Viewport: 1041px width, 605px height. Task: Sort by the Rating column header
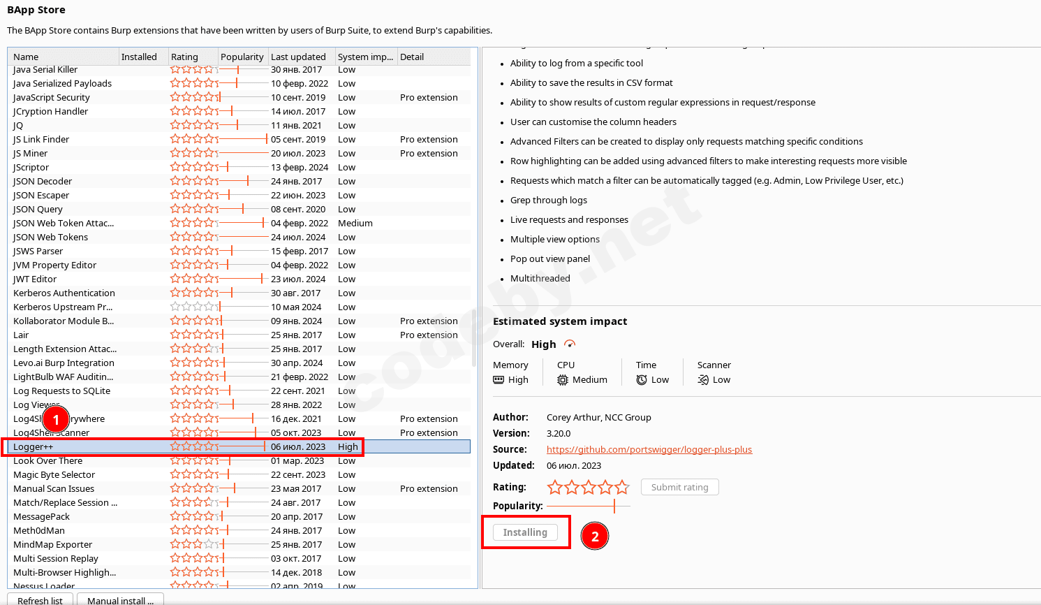[193, 57]
